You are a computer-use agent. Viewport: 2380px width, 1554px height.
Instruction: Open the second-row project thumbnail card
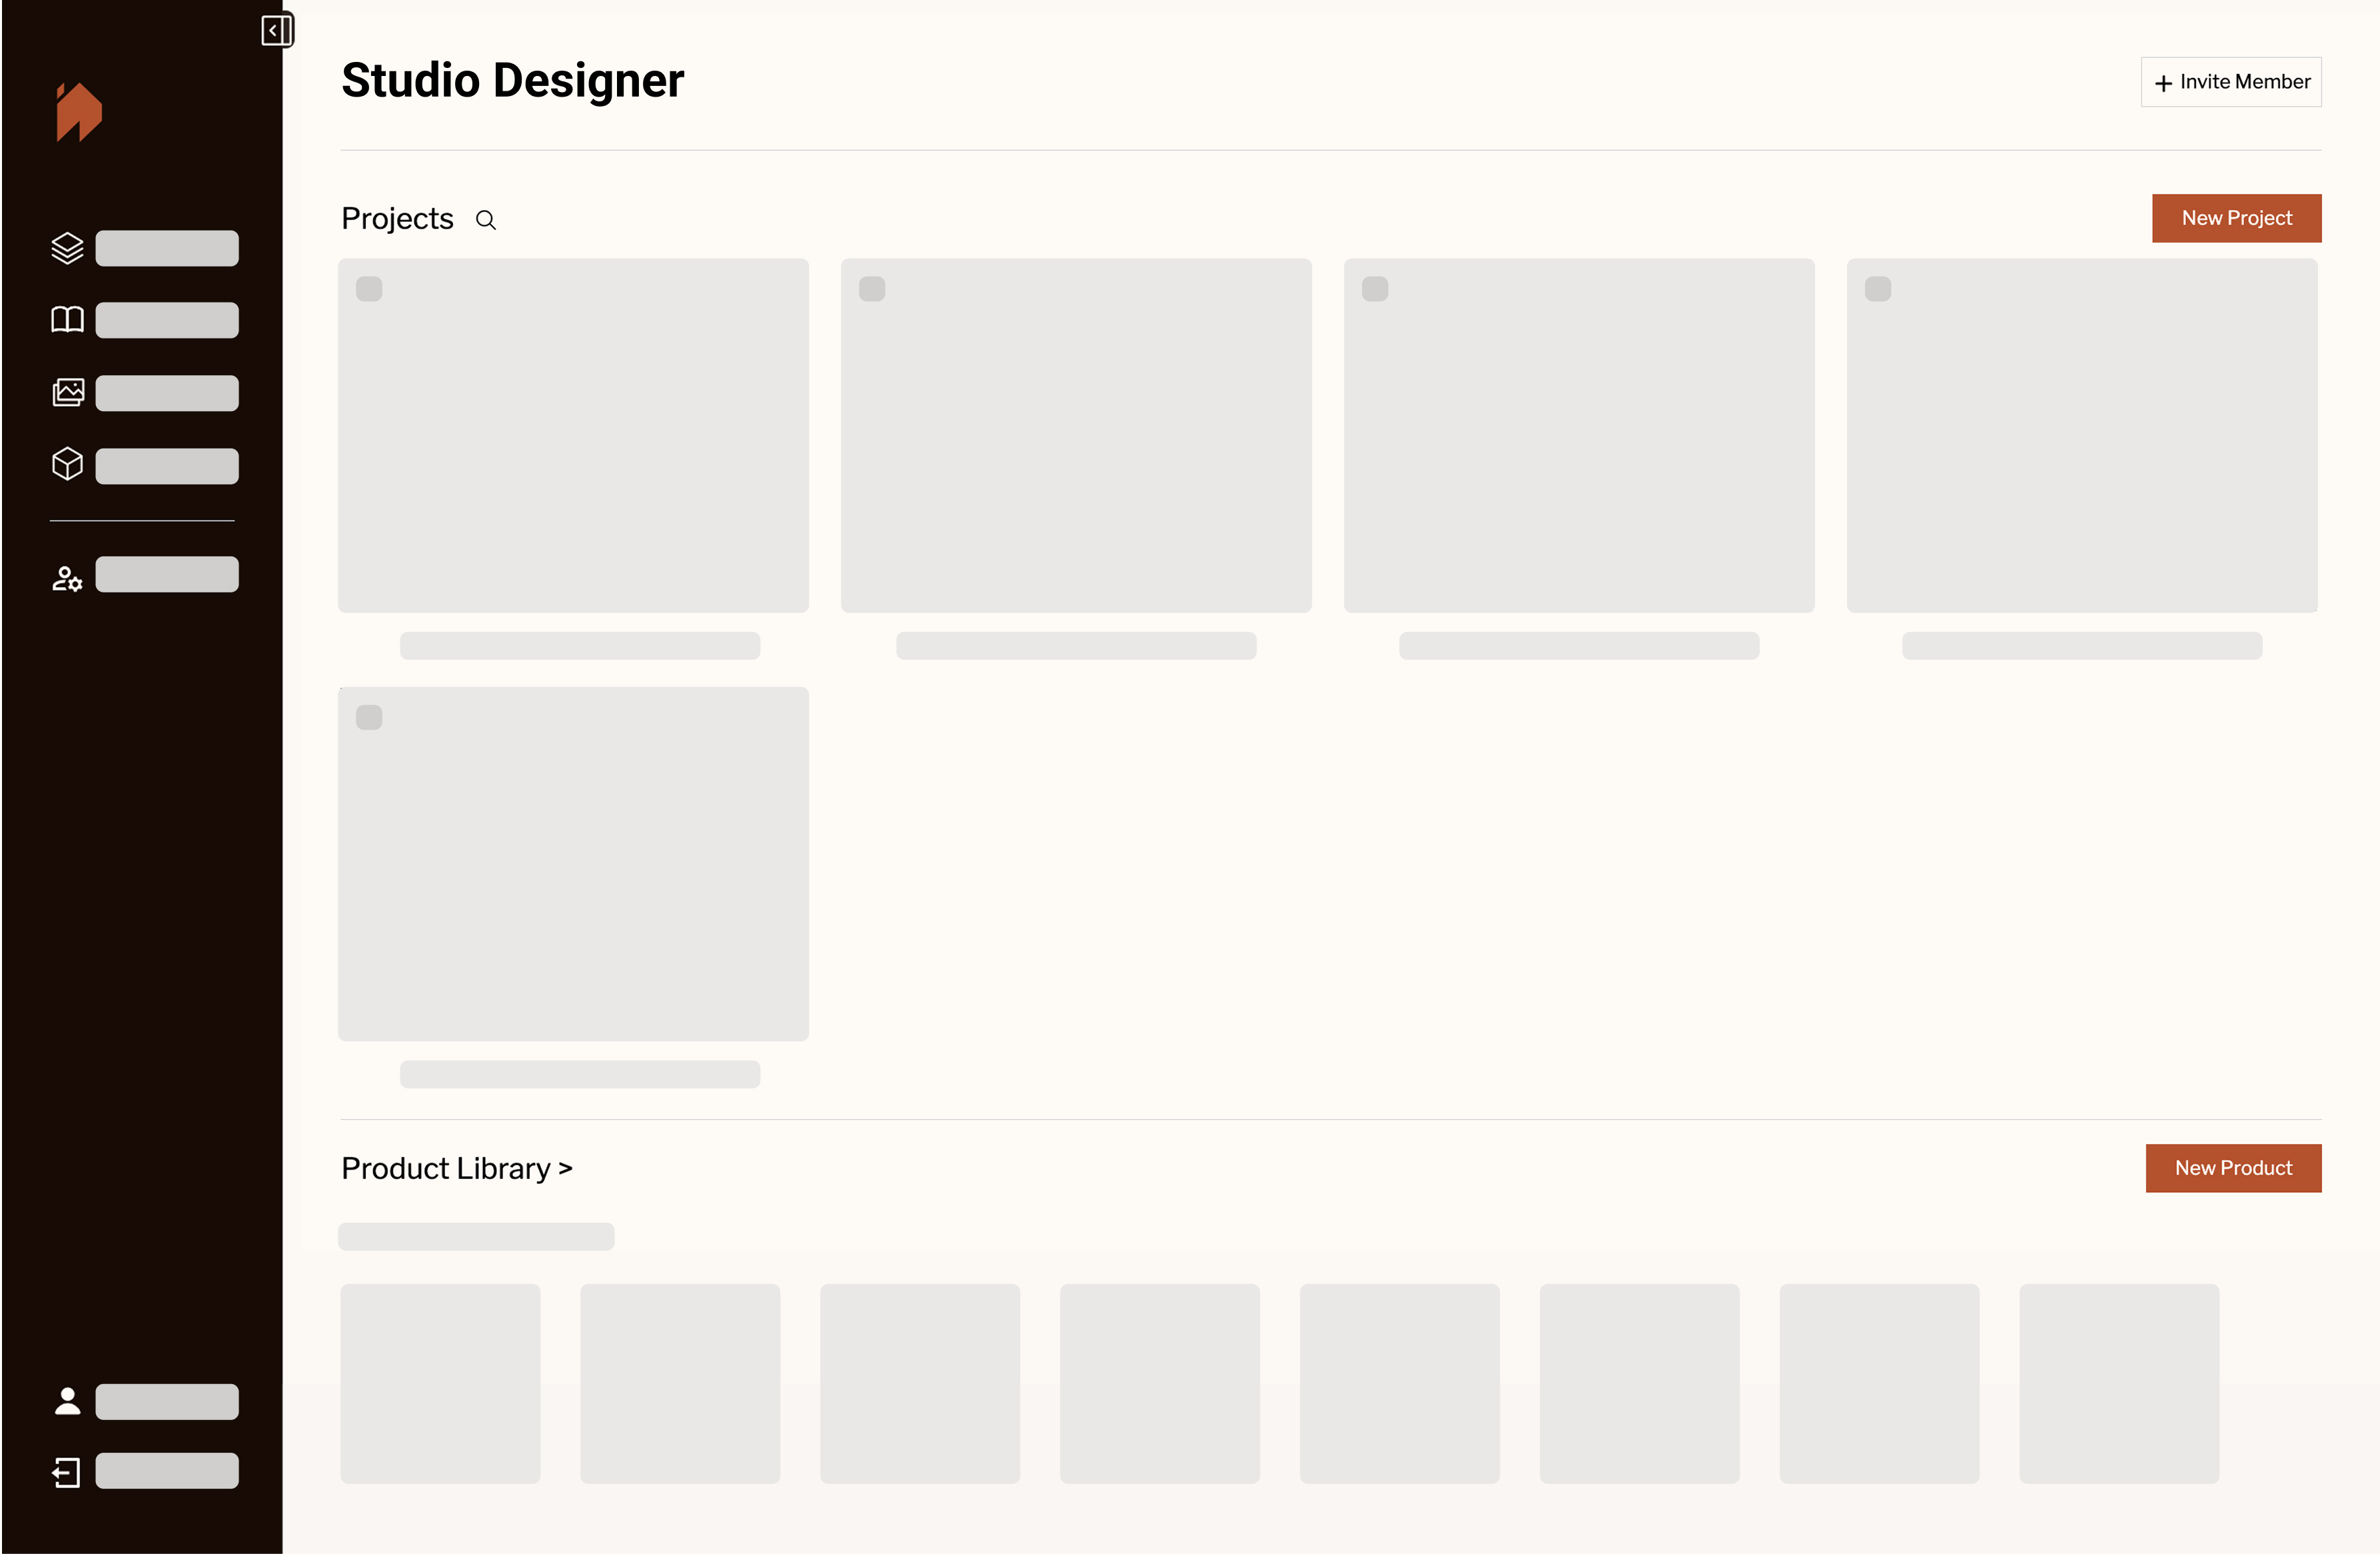[x=573, y=863]
